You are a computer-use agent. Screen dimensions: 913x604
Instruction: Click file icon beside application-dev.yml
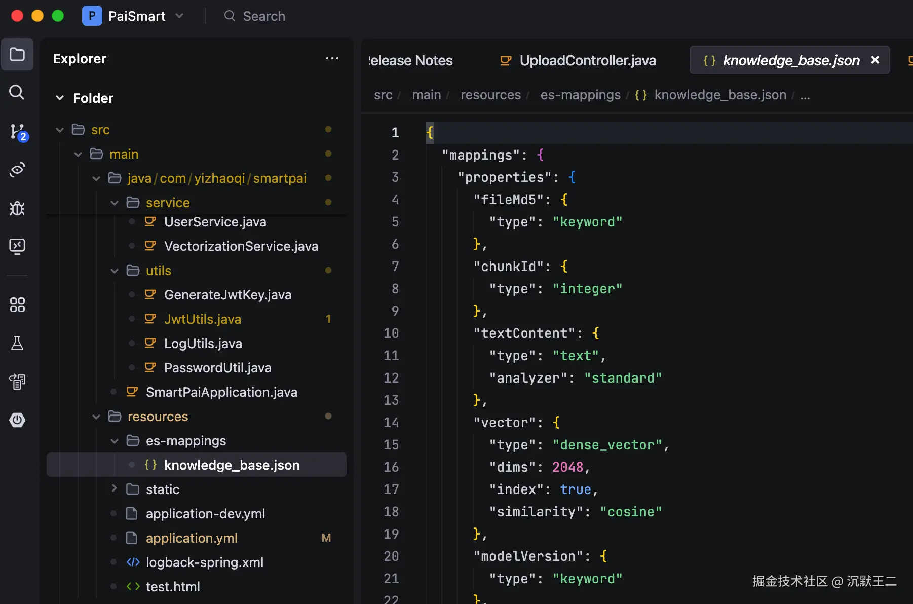pyautogui.click(x=132, y=513)
